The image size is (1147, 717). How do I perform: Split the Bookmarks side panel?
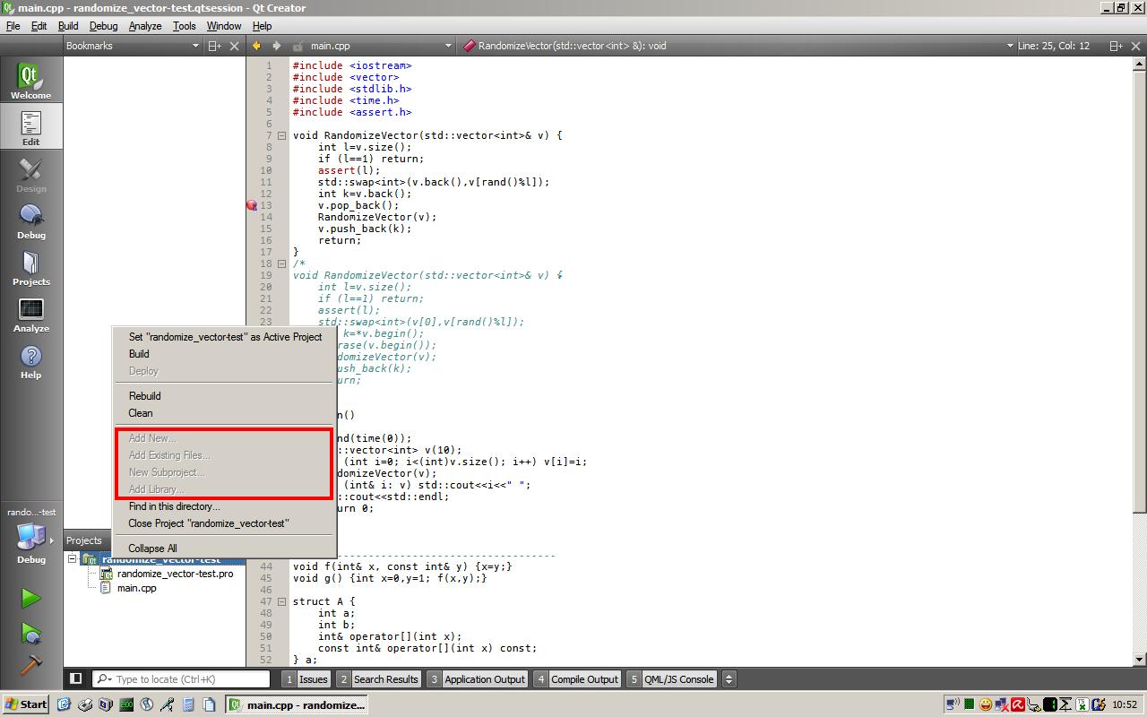point(214,46)
